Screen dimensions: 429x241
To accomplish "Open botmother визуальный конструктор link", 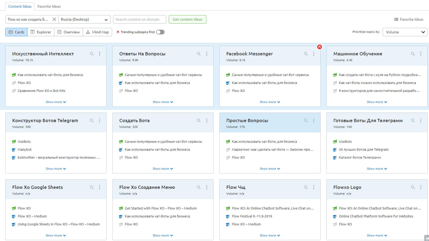I will (59, 158).
